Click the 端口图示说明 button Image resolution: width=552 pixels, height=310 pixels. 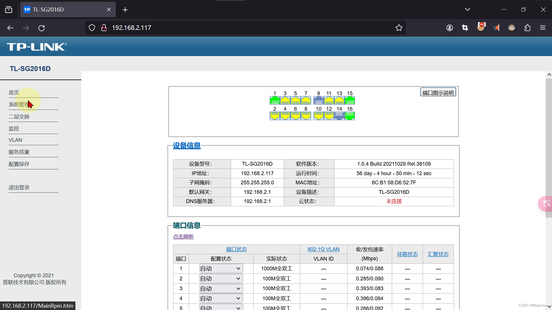coord(438,92)
